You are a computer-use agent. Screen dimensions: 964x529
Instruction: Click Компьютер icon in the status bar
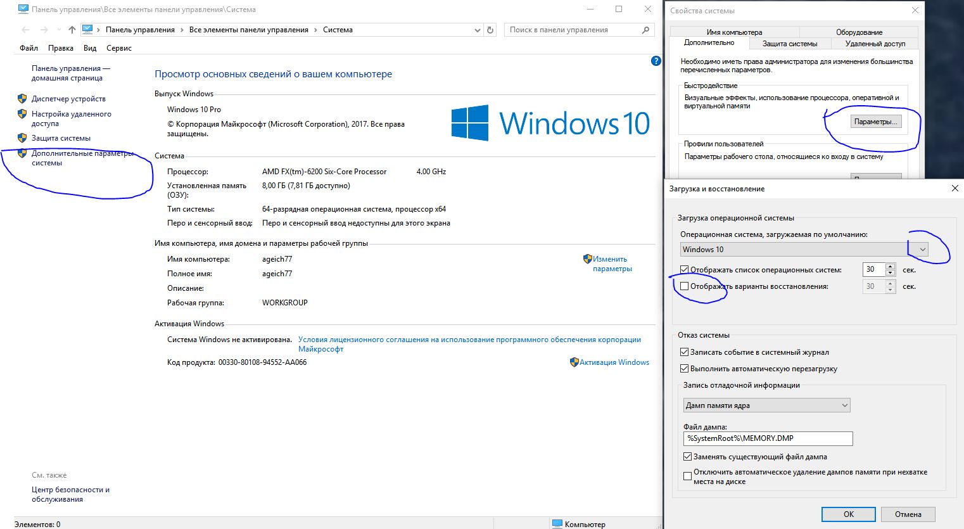[x=557, y=524]
